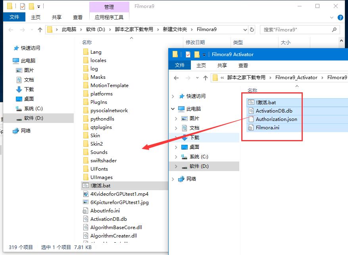348x255 pixels.
Task: Open 查看 tab in Filmora9 Activator window
Action: (243, 65)
